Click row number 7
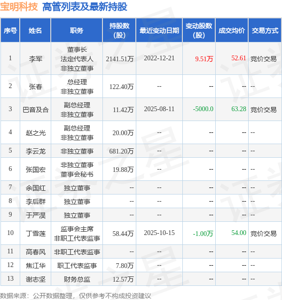Image resolution: width=282 pixels, height=300 pixels. click(10, 187)
